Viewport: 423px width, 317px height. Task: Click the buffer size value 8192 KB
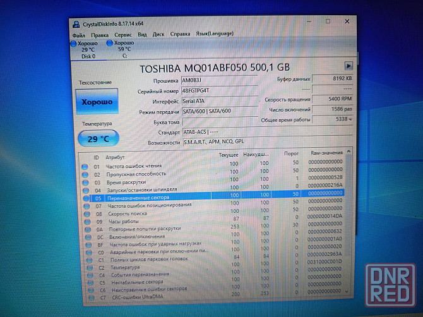tap(332, 79)
